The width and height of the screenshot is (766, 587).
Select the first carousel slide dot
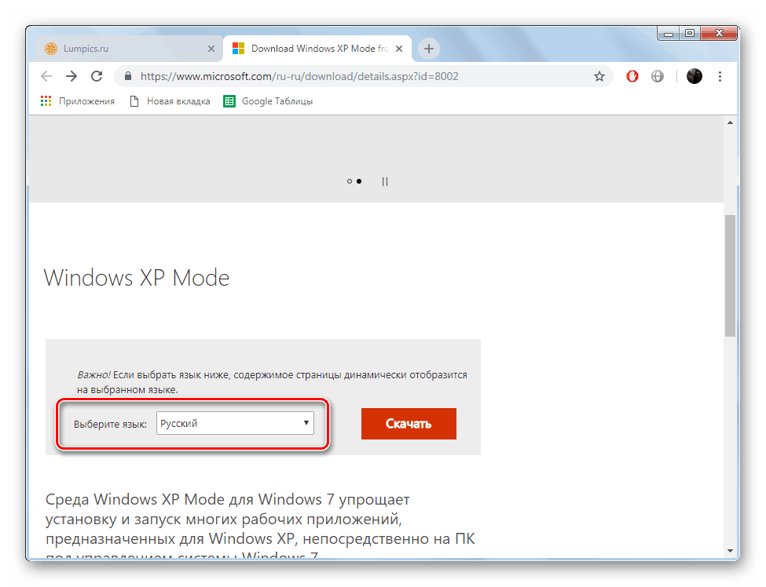pos(350,181)
